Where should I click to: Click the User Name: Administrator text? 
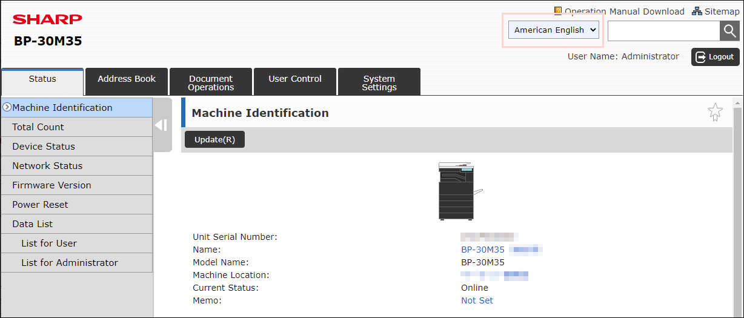[x=623, y=56]
